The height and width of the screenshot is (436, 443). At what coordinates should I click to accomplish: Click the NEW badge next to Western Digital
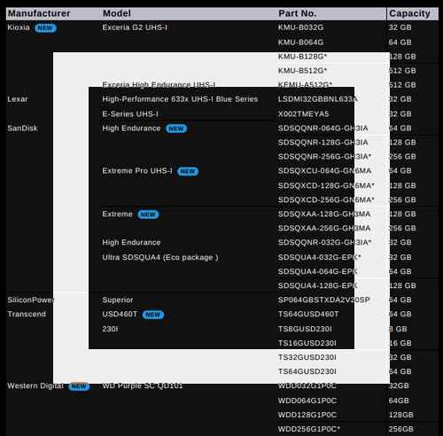79,386
